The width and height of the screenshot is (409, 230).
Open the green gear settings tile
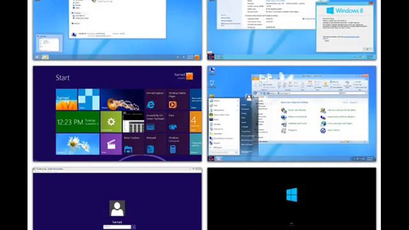111,122
